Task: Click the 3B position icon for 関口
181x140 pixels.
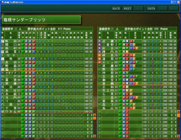Action: [3, 45]
